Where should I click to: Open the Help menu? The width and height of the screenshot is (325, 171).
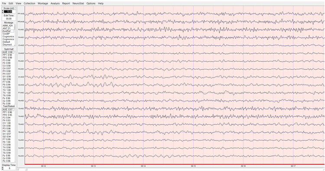[101, 3]
